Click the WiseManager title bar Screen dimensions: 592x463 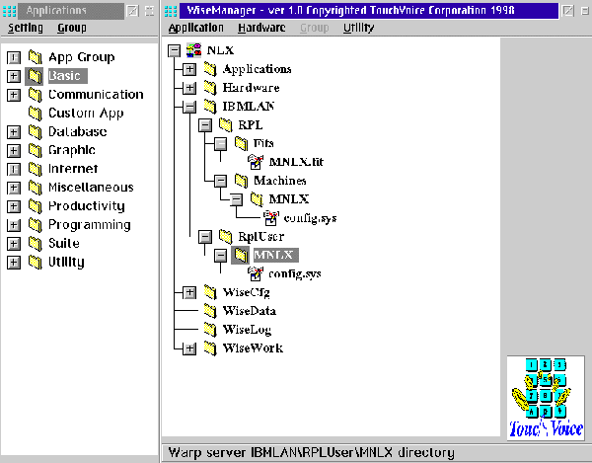(369, 11)
